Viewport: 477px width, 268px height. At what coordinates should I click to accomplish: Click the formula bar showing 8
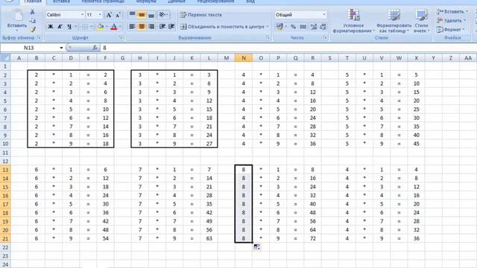pyautogui.click(x=288, y=48)
